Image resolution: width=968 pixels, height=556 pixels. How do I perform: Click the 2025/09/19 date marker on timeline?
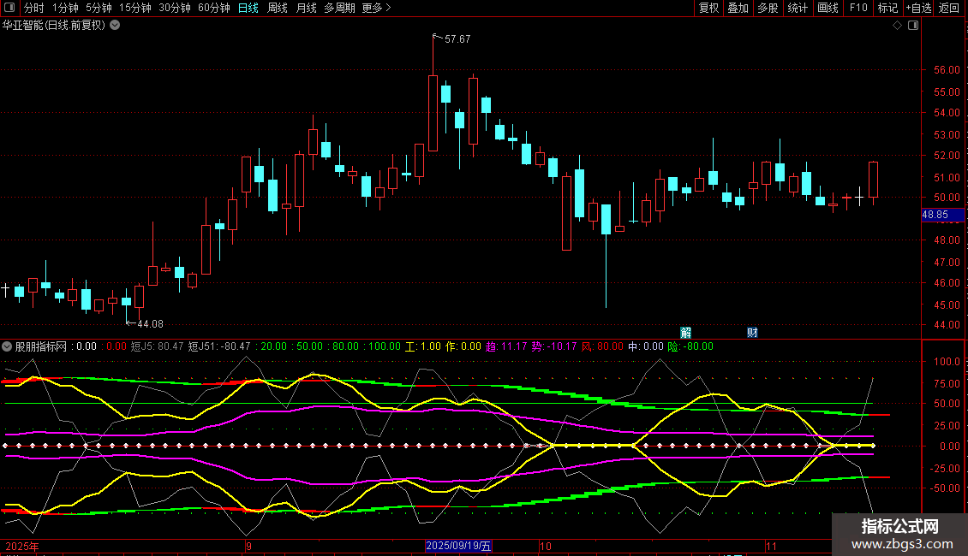pos(459,546)
